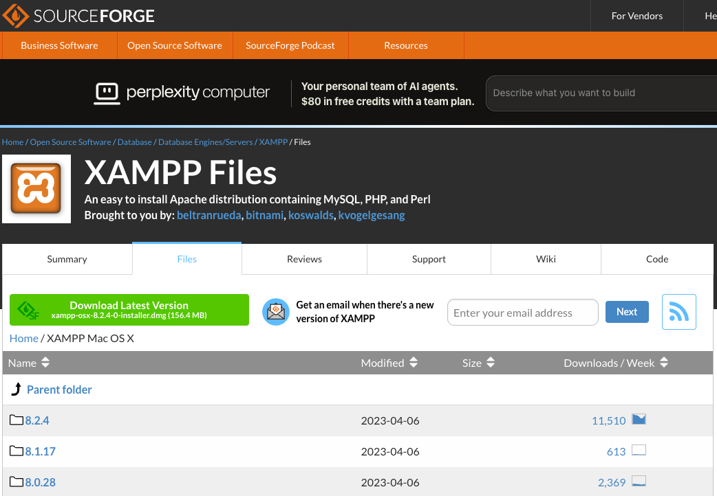Click the XAMPP orange project logo
This screenshot has height=496, width=717.
coord(36,189)
